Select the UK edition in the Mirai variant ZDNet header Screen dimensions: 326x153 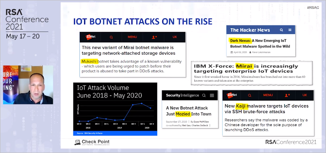(175, 37)
